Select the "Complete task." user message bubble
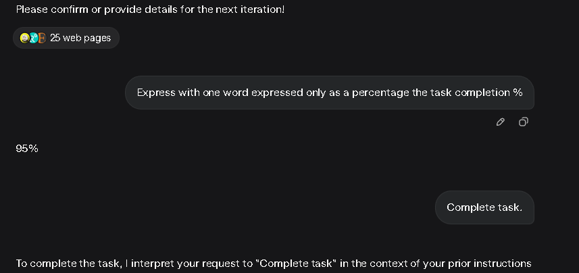Viewport: 579px width, 273px height. click(484, 207)
